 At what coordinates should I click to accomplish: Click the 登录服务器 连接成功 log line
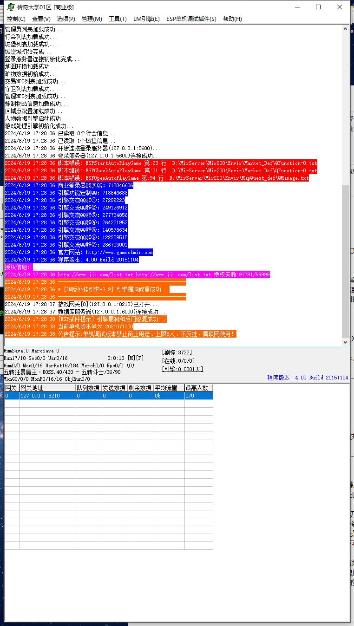(82, 156)
